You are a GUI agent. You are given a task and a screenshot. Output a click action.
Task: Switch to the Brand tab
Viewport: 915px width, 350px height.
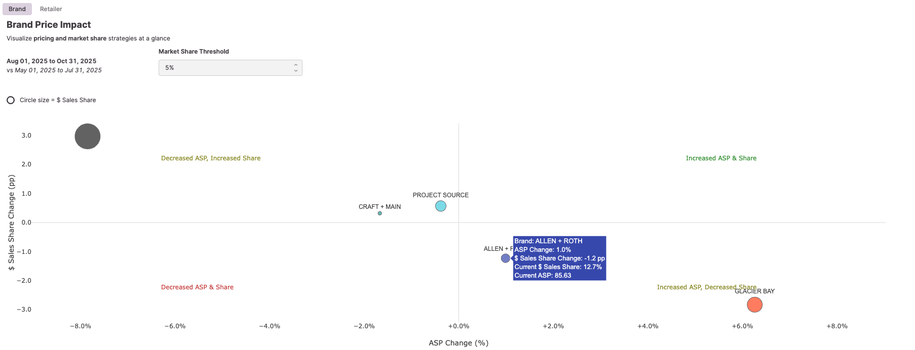pyautogui.click(x=17, y=9)
